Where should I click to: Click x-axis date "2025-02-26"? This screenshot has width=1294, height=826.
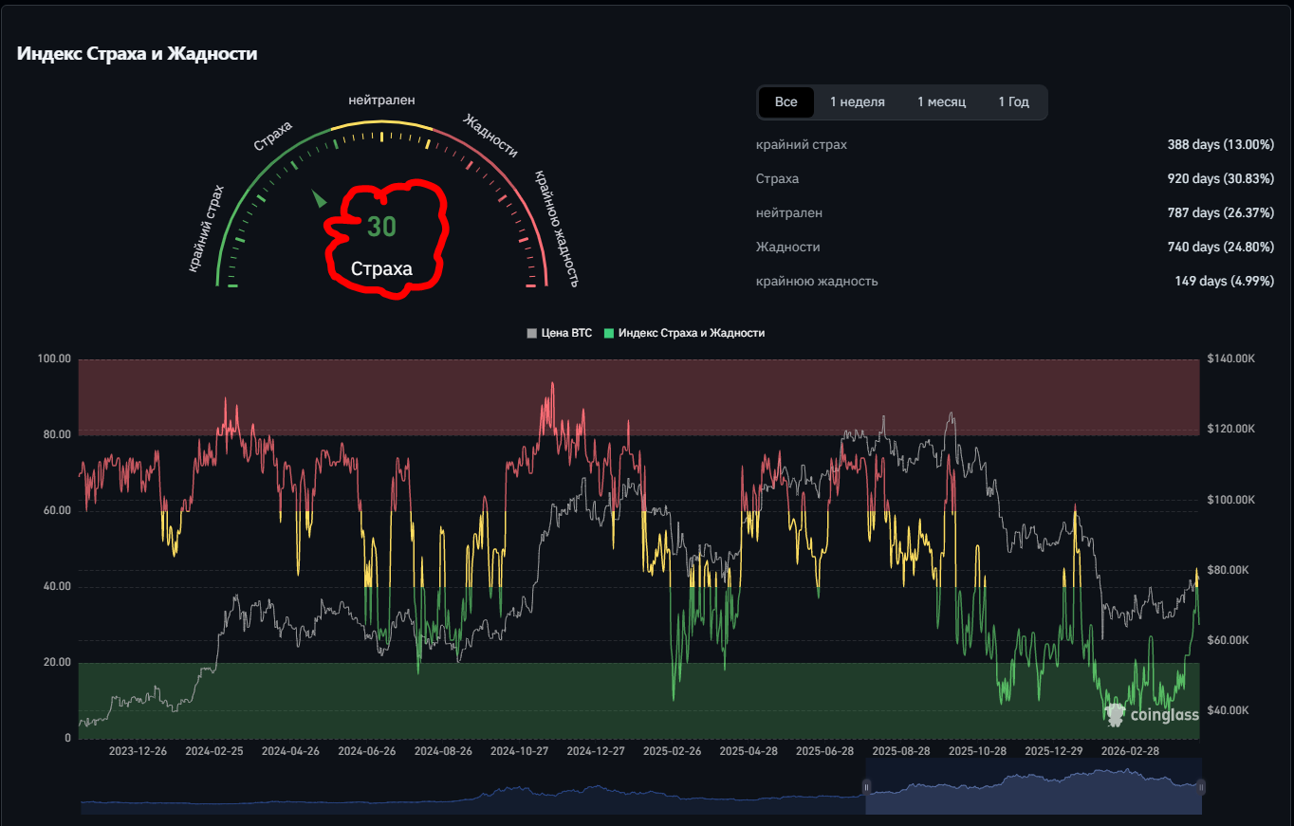tap(672, 750)
